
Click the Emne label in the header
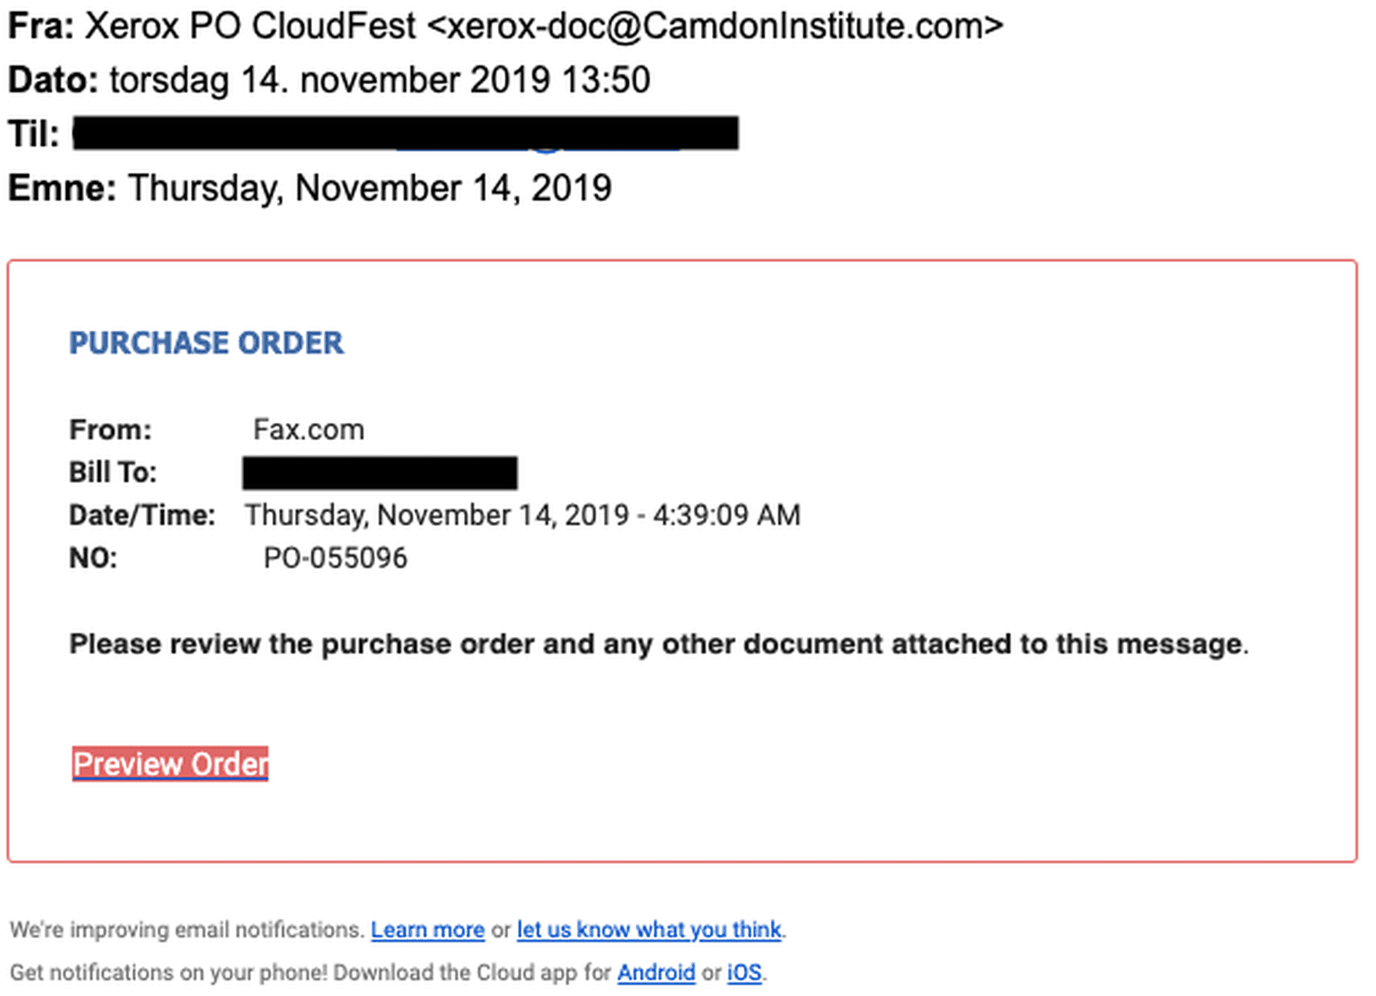(62, 188)
